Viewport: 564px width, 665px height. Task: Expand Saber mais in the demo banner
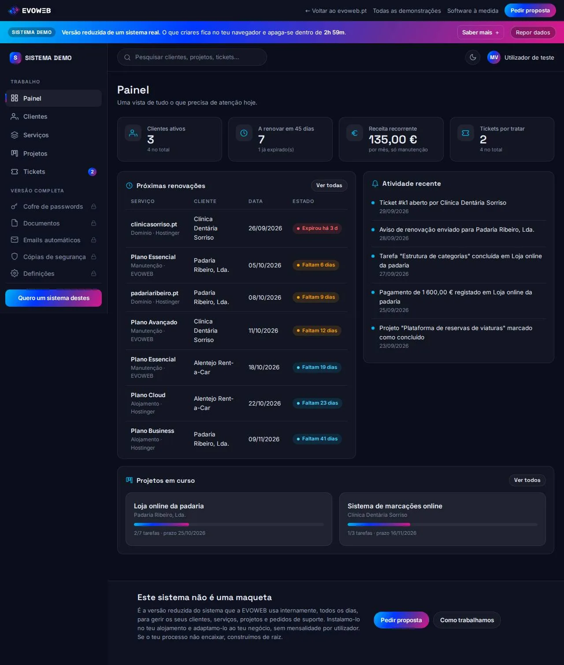point(480,32)
